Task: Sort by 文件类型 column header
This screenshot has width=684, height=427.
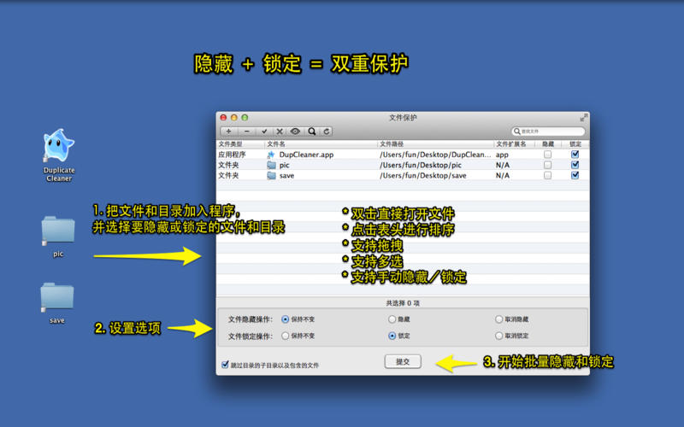Action: (x=240, y=143)
